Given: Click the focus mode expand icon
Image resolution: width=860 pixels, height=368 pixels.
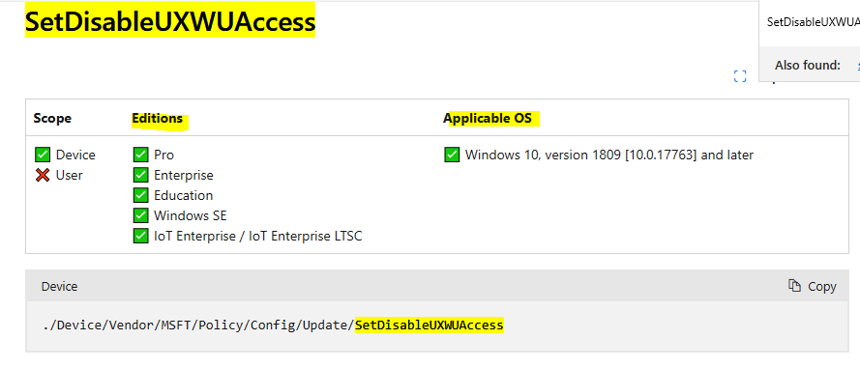Looking at the screenshot, I should click(740, 76).
